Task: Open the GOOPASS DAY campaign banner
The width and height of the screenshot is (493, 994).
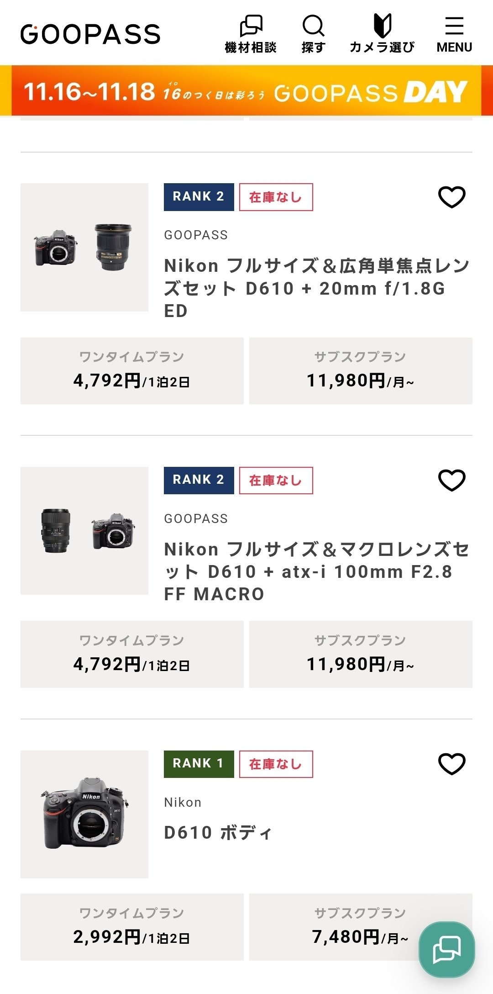Action: point(246,91)
